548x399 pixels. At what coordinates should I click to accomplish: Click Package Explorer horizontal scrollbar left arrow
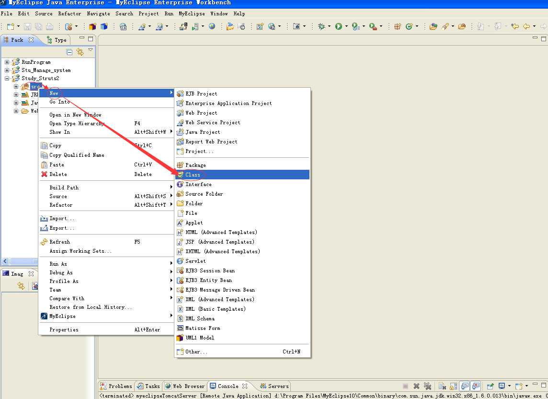[5, 261]
